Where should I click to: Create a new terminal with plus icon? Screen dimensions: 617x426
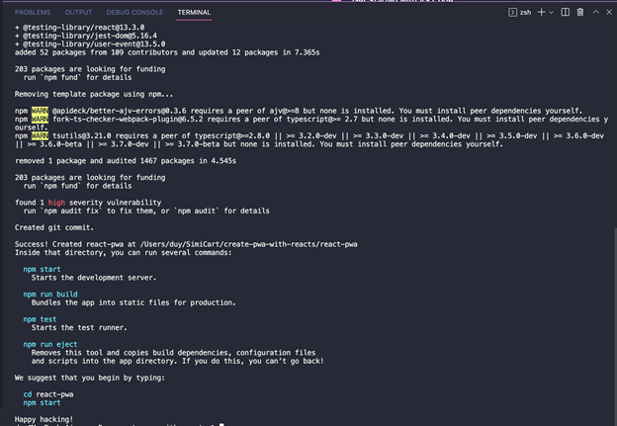542,12
